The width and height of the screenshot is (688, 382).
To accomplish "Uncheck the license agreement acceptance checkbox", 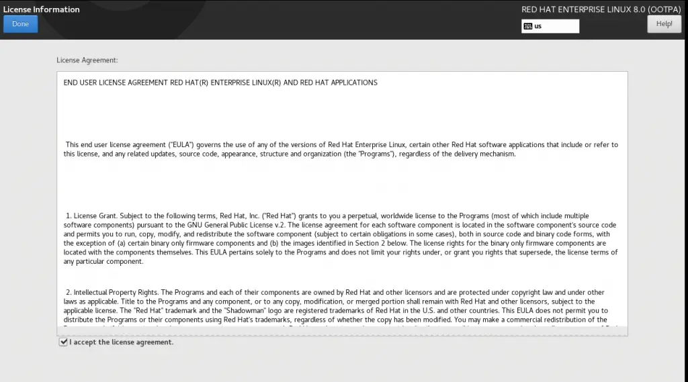I will 63,342.
